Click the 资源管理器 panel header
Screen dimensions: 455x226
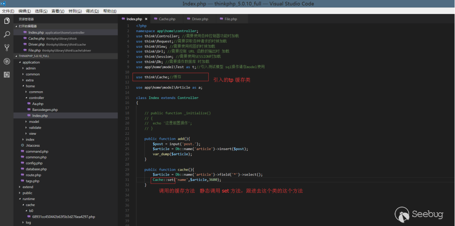[x=26, y=19]
